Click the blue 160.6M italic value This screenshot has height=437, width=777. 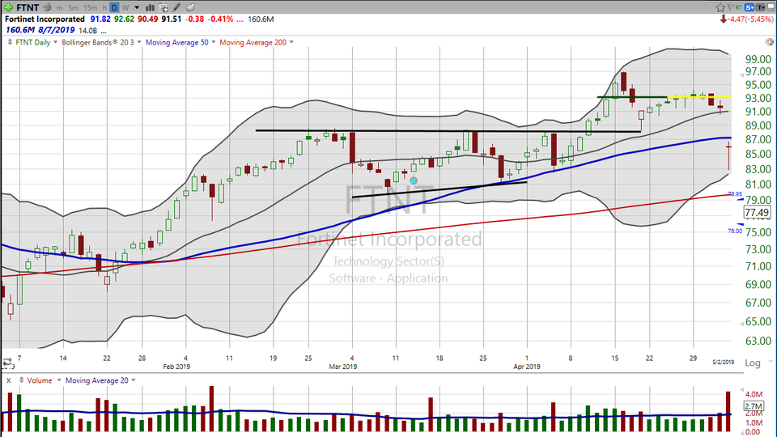point(20,30)
